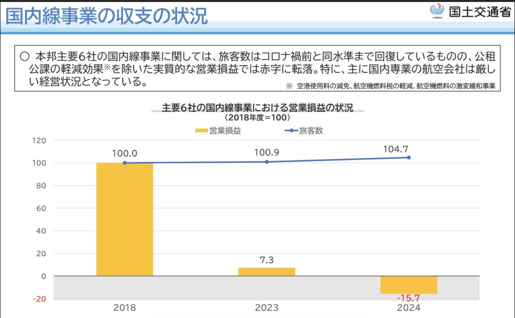Click the red -15.7 value label

(408, 298)
